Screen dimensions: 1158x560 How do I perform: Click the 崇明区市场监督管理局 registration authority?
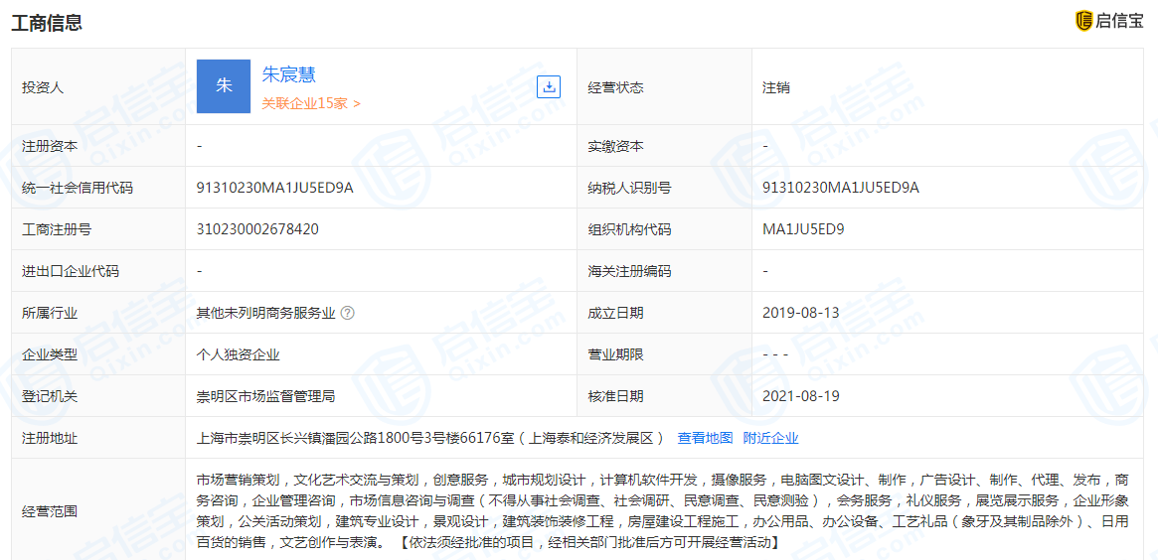click(265, 396)
